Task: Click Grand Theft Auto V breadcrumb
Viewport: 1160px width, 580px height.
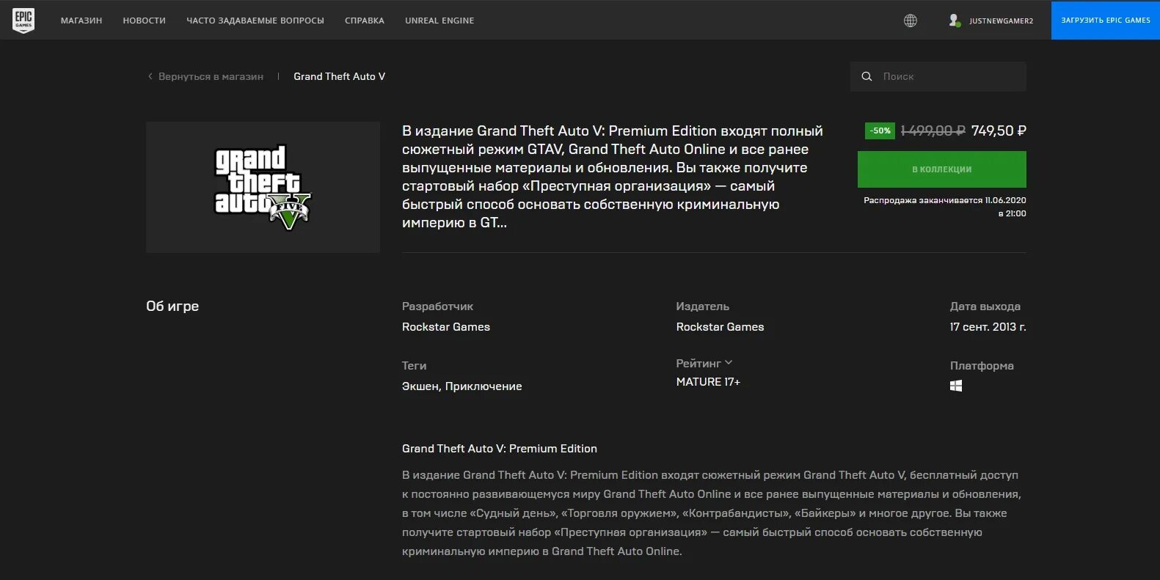Action: click(339, 76)
